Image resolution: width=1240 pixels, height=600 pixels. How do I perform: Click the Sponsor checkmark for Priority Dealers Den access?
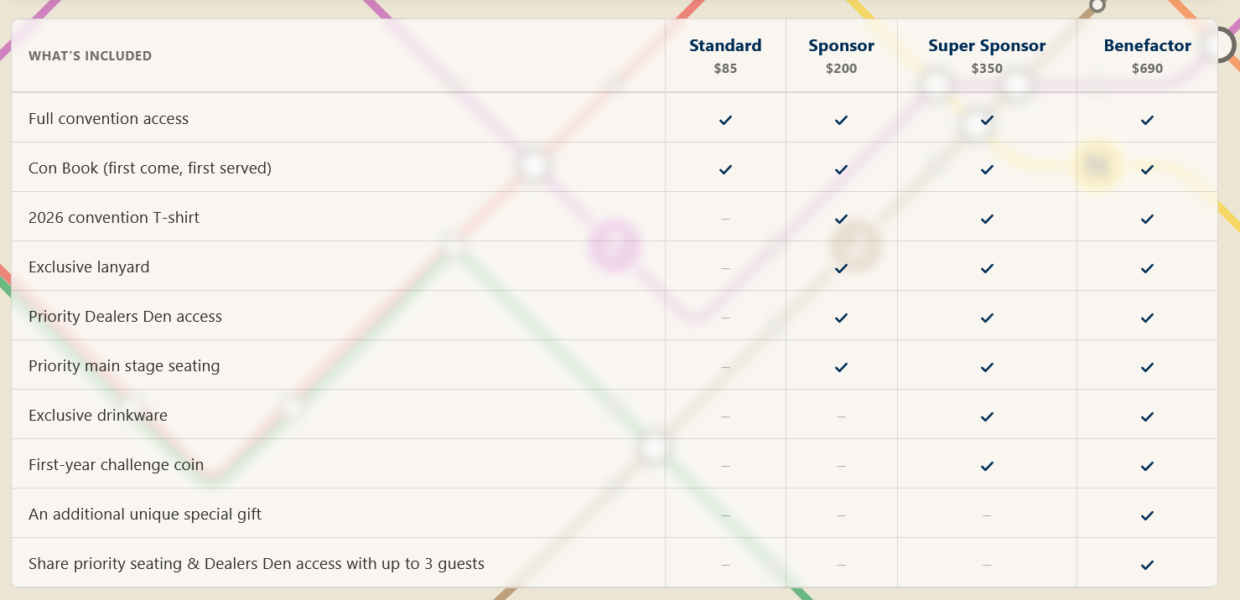pos(841,318)
